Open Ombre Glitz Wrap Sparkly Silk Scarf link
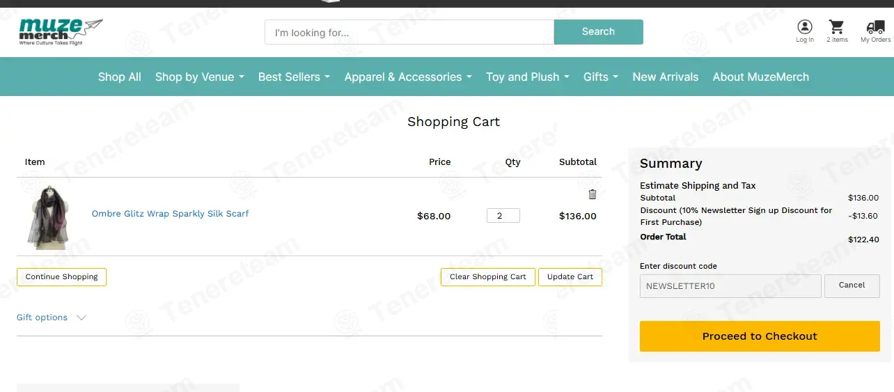894x392 pixels. tap(170, 214)
